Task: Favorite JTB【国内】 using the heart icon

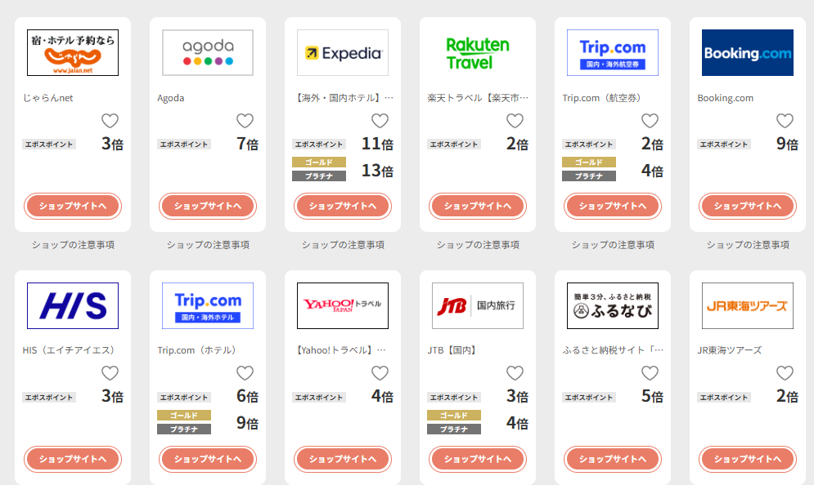Action: [x=515, y=373]
